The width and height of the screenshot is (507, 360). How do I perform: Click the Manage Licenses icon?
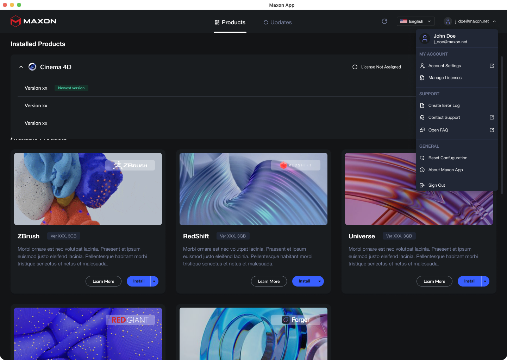[422, 78]
